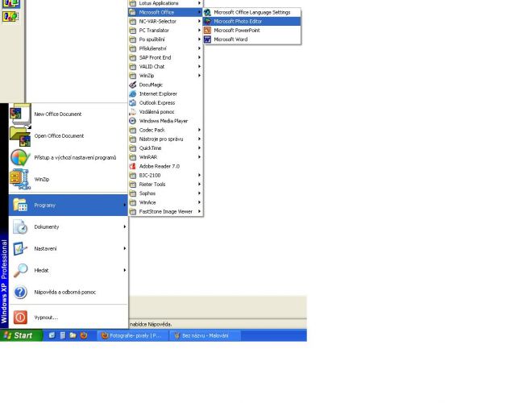Screen dimensions: 515x403
Task: Click the second quick launch icon
Action: click(x=62, y=335)
